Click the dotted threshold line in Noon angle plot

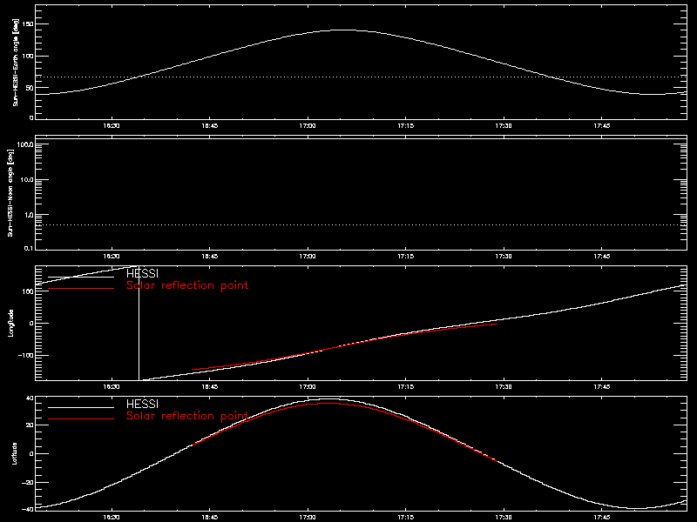(x=361, y=225)
